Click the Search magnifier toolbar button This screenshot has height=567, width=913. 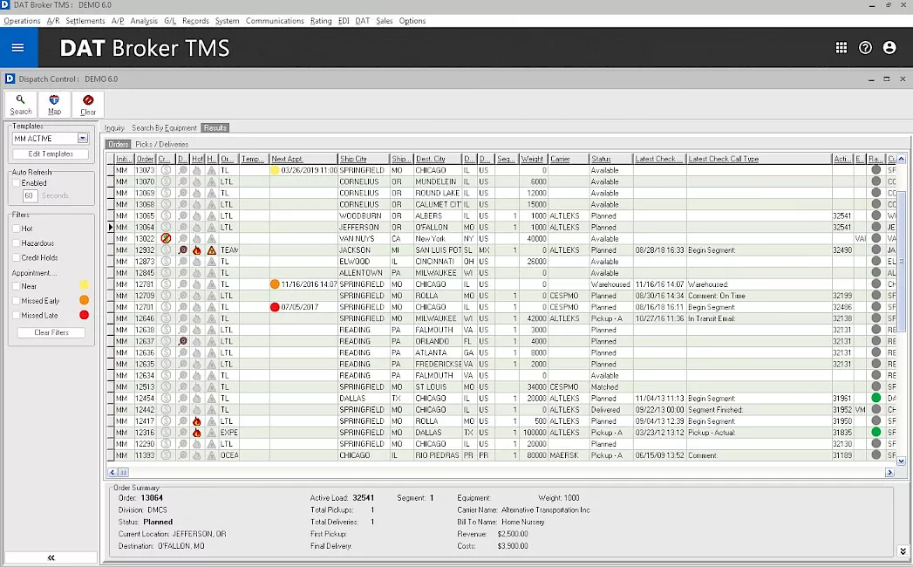coord(20,105)
